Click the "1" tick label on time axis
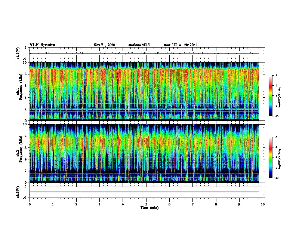The image size is (296, 229). pos(53,204)
